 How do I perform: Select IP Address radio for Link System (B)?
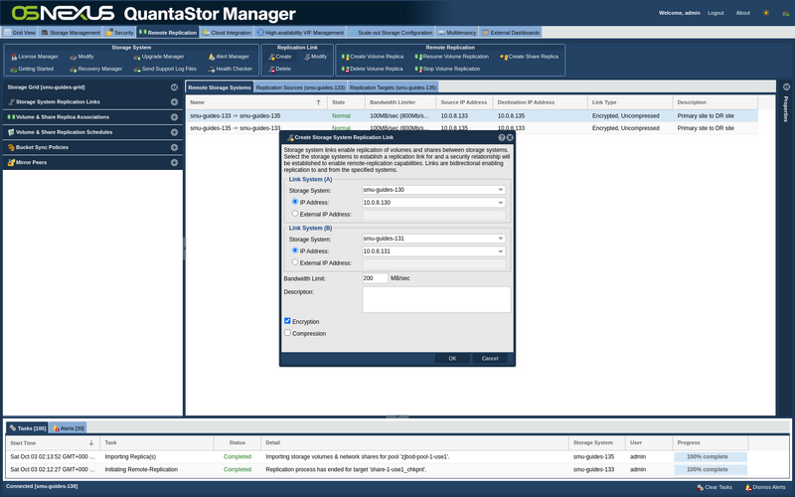[295, 250]
